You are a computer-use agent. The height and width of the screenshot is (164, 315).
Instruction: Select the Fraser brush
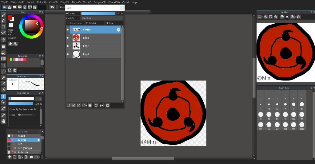[x=24, y=136]
